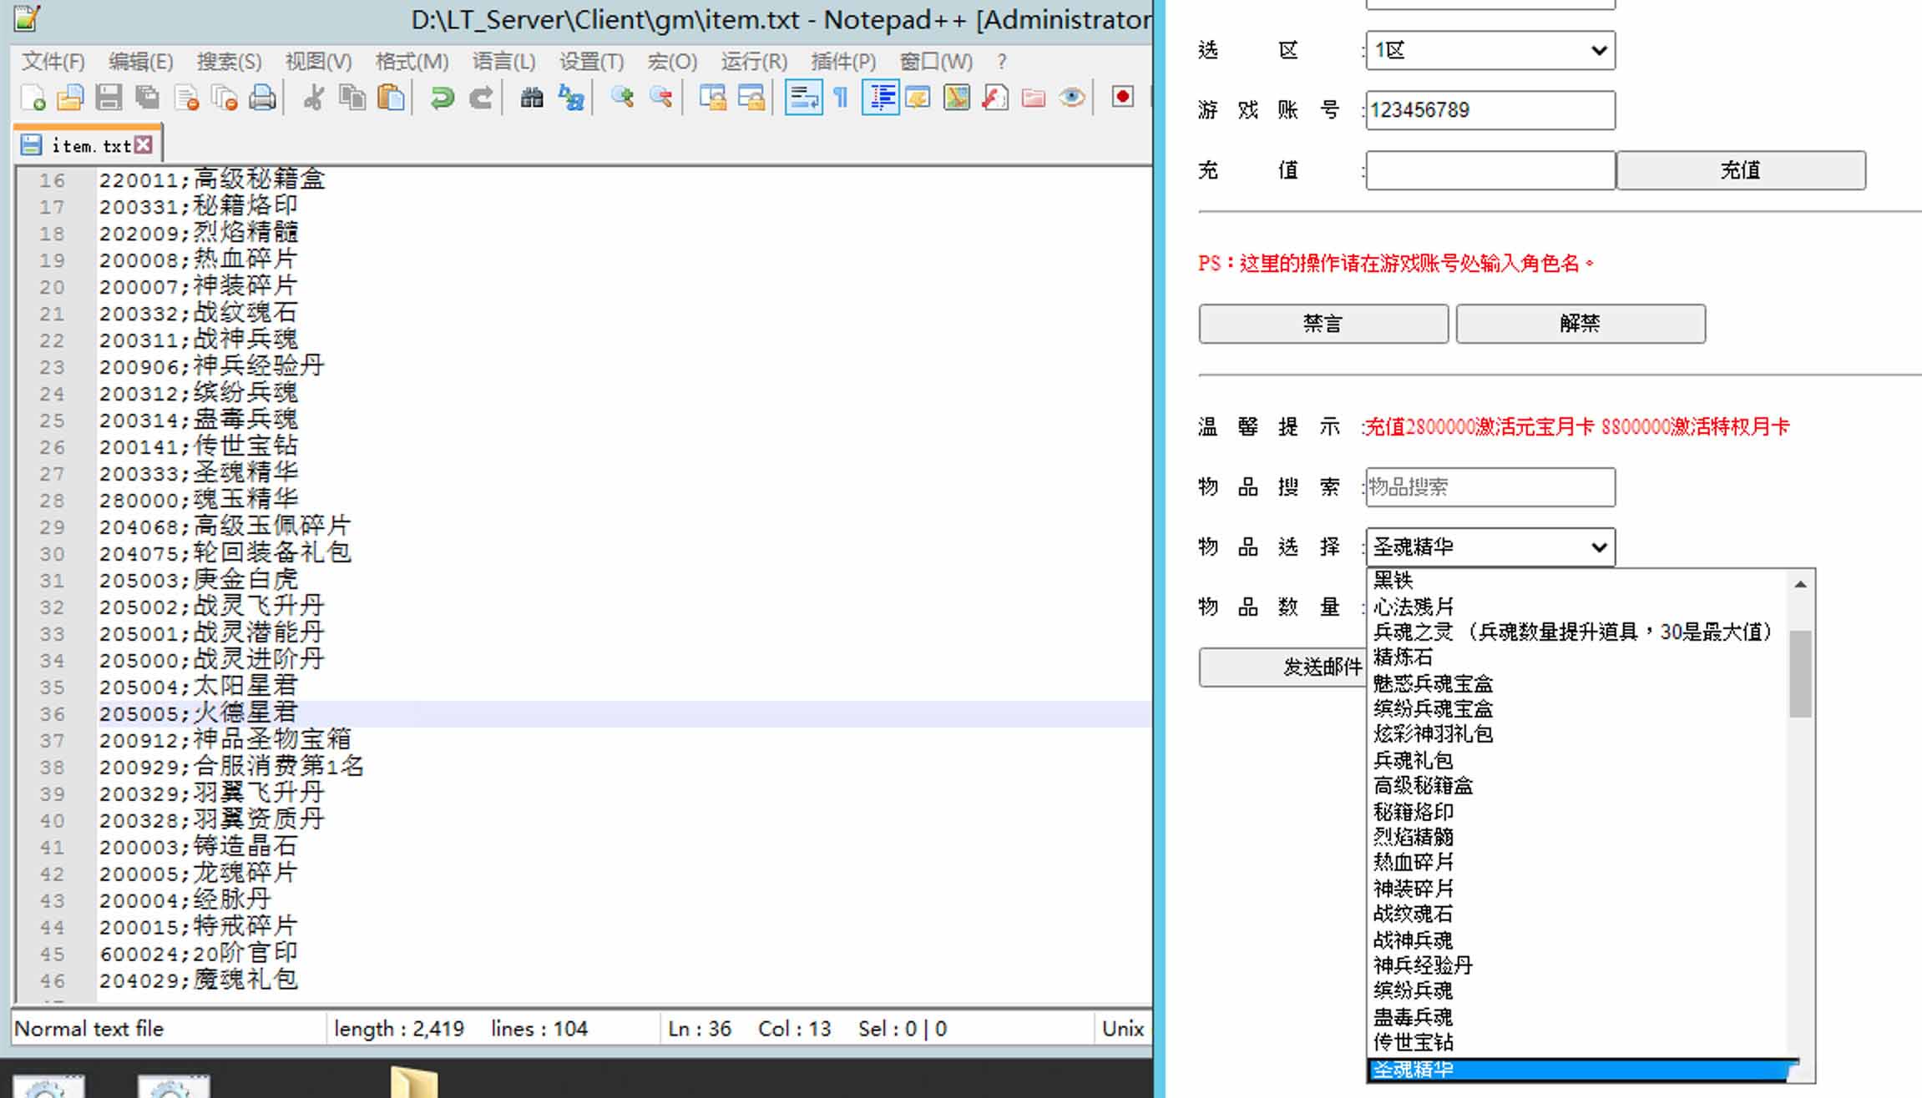Open the 视图(V) menu

[x=318, y=61]
